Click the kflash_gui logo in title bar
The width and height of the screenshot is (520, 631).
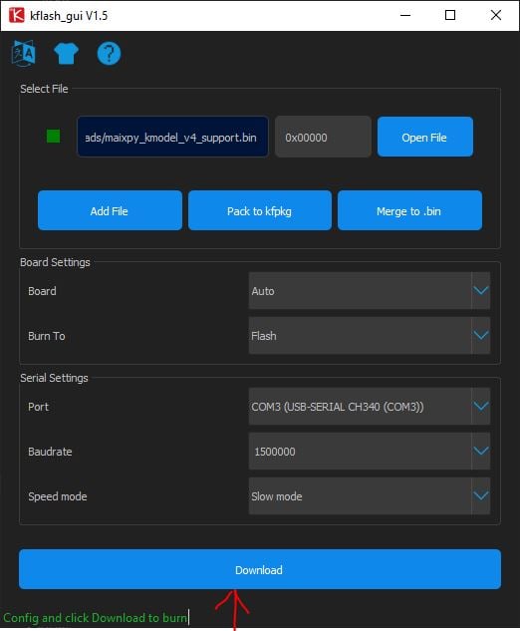coord(17,15)
